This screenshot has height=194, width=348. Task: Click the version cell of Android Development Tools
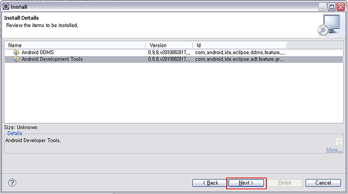click(x=169, y=59)
